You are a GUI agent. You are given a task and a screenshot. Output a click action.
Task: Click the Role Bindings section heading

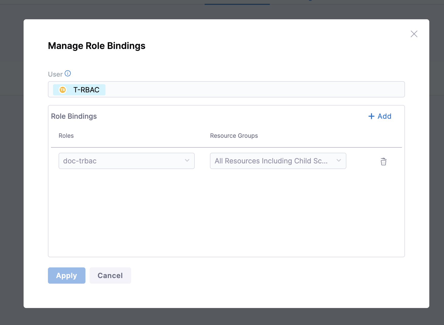pos(74,116)
